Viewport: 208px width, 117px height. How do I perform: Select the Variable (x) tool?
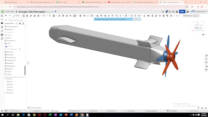point(139,16)
